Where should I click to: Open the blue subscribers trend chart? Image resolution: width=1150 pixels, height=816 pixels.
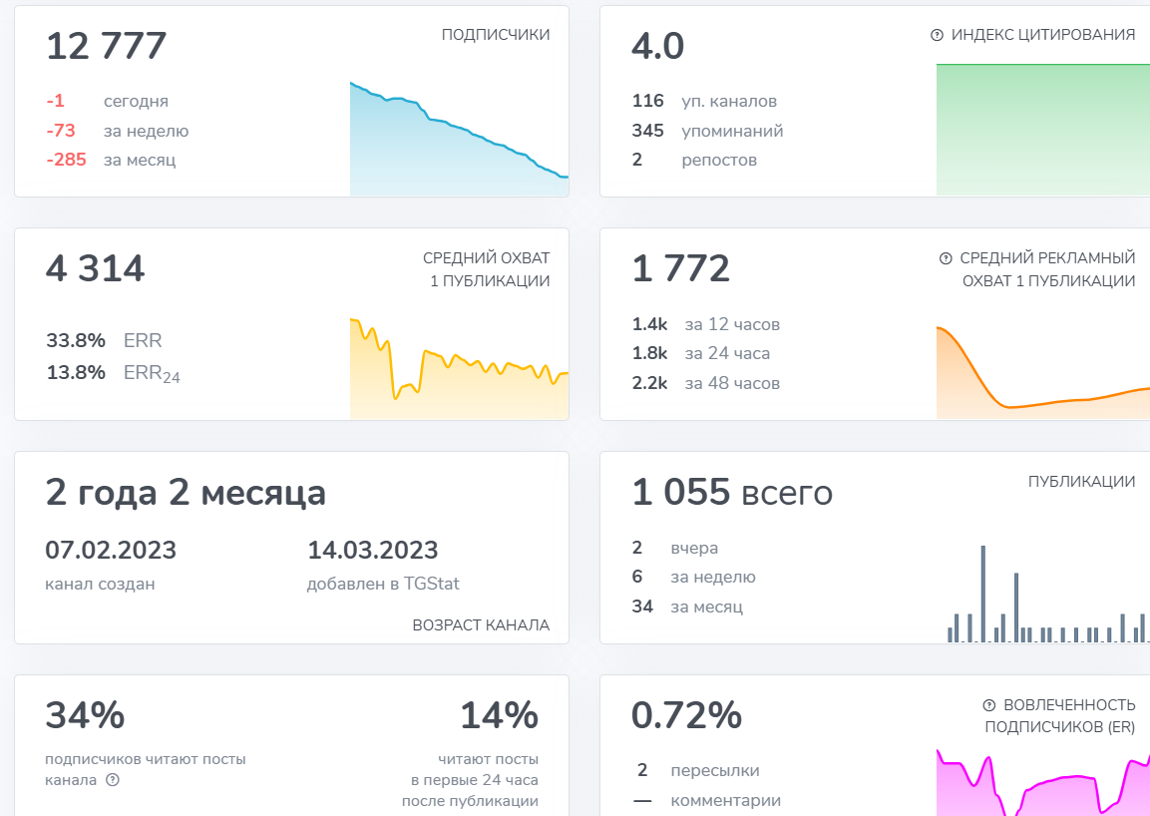[459, 139]
